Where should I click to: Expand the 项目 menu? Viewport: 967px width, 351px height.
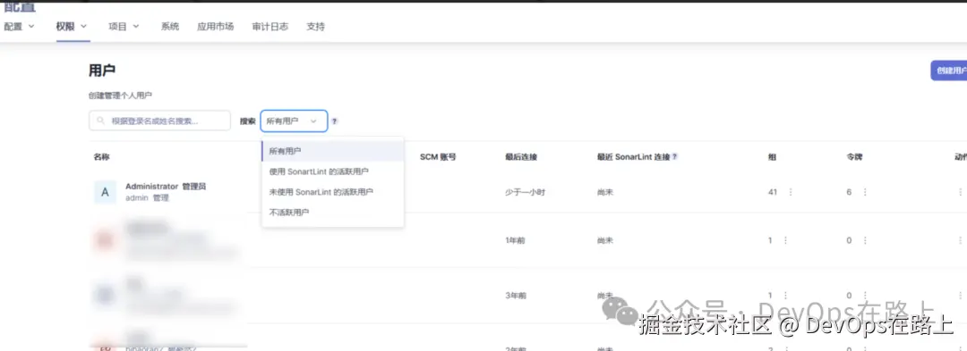(x=124, y=27)
